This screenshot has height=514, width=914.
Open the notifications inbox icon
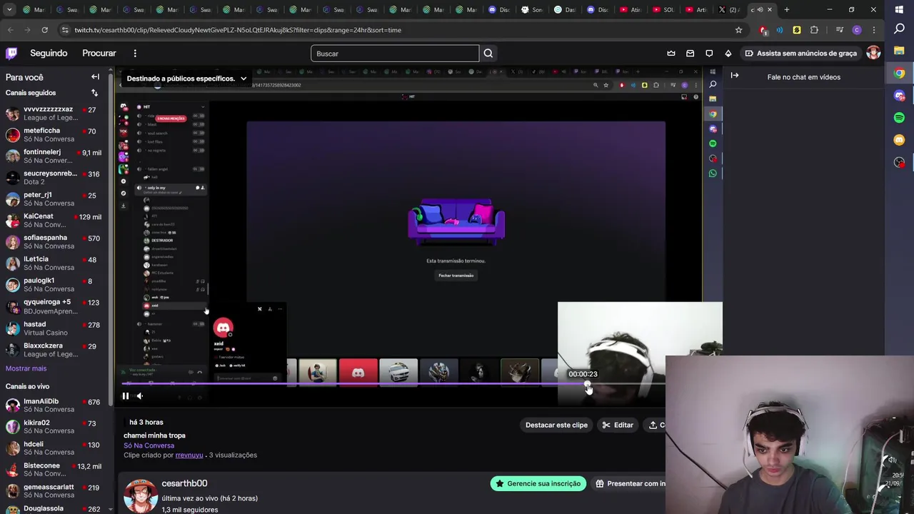tap(690, 54)
